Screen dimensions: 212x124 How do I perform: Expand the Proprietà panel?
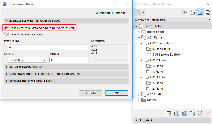pyautogui.click(x=137, y=120)
